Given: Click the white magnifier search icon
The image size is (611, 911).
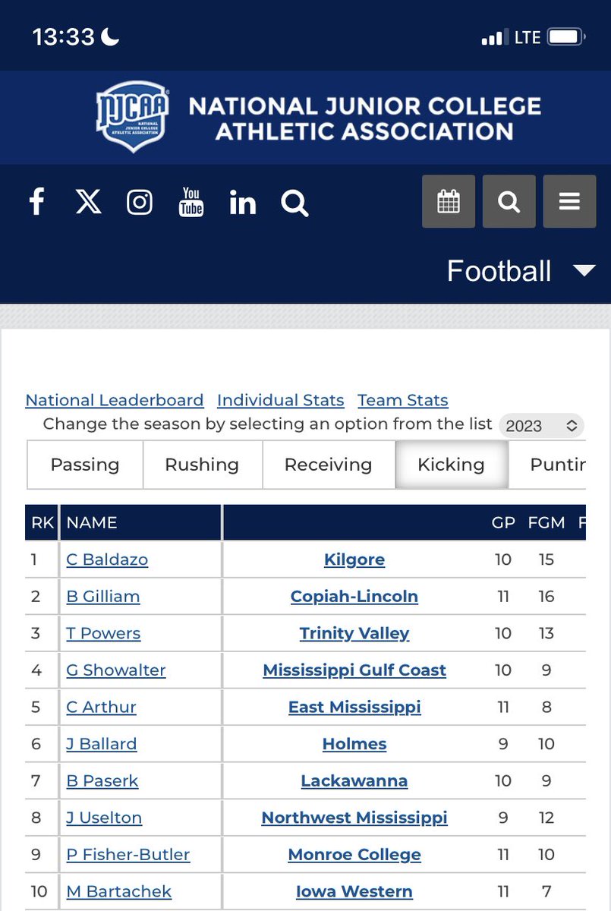Looking at the screenshot, I should (x=294, y=203).
